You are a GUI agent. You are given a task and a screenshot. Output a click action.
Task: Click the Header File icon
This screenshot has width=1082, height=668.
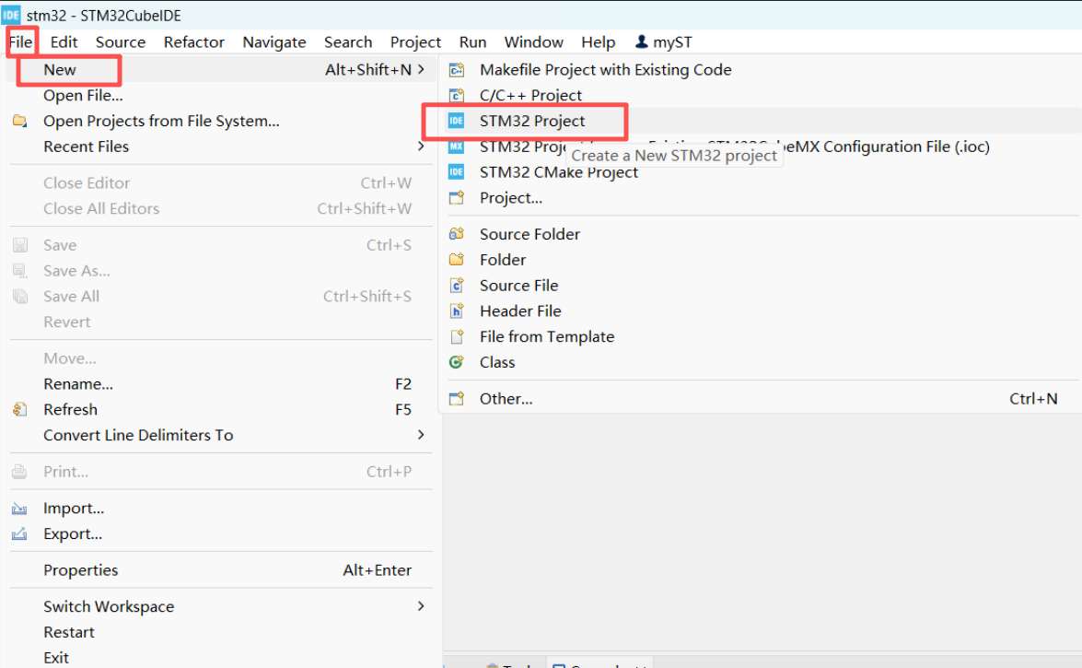point(456,311)
